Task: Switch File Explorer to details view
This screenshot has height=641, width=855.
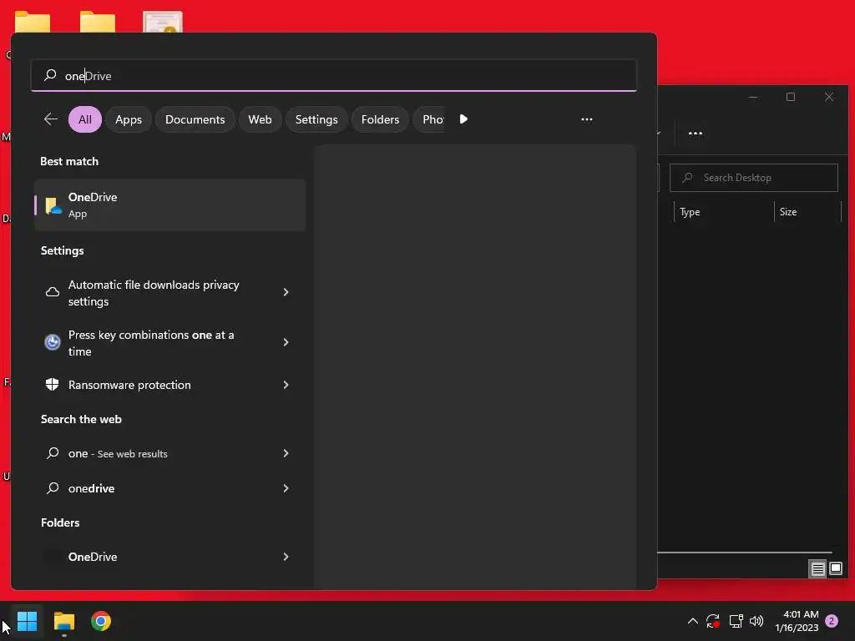Action: (818, 569)
